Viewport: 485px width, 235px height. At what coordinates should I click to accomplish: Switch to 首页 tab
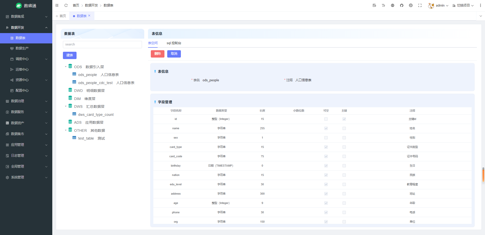[x=61, y=16]
